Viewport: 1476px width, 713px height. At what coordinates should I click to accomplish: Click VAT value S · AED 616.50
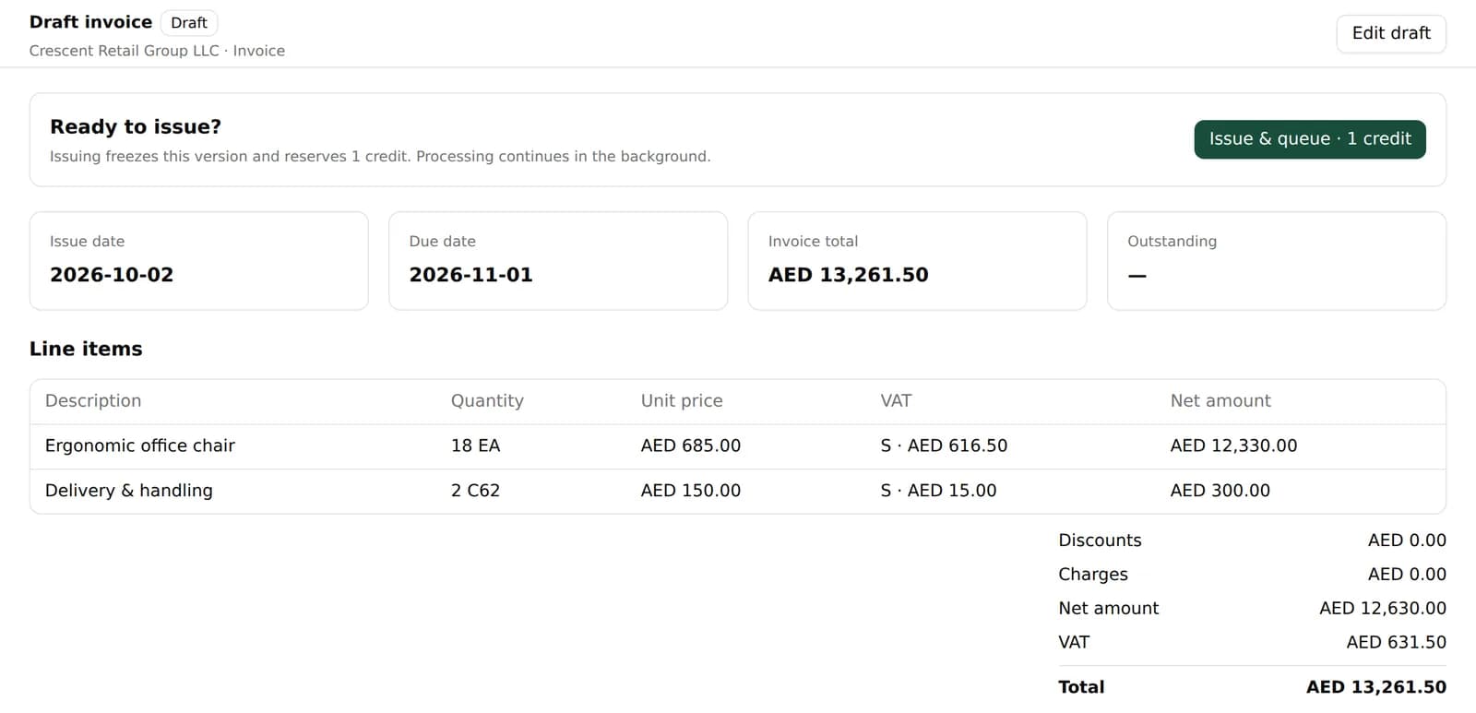point(944,446)
